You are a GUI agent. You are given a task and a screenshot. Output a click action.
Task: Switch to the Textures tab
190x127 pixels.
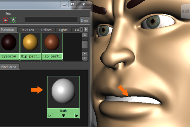click(28, 30)
